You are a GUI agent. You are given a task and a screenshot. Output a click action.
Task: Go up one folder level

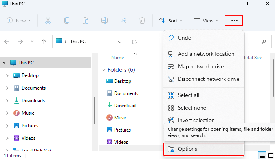click(44, 41)
